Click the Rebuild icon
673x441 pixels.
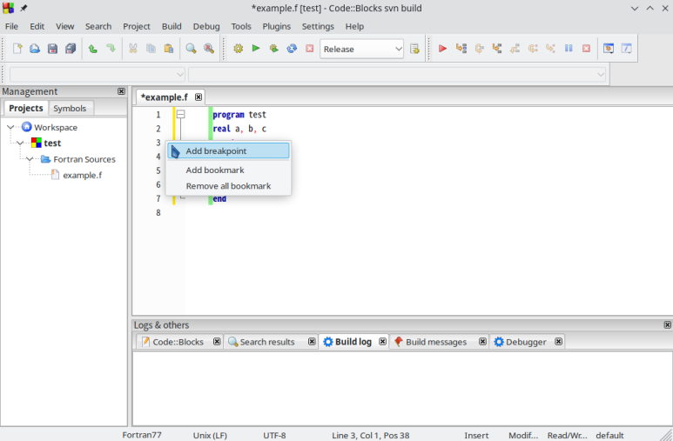(x=292, y=49)
